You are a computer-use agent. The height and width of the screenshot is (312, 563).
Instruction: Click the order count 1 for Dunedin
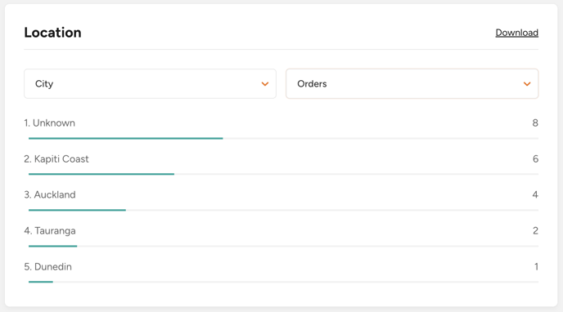click(536, 266)
